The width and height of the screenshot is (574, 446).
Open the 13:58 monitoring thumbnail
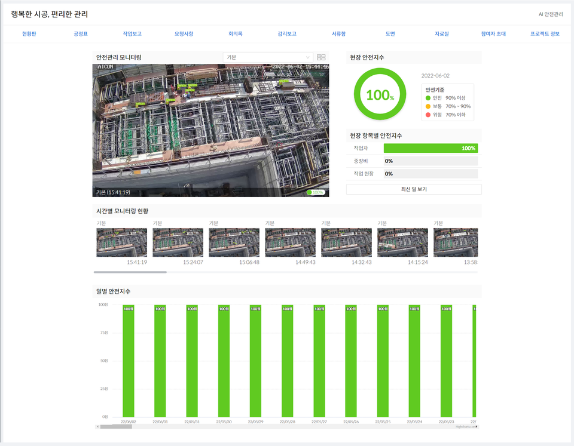[x=456, y=242]
